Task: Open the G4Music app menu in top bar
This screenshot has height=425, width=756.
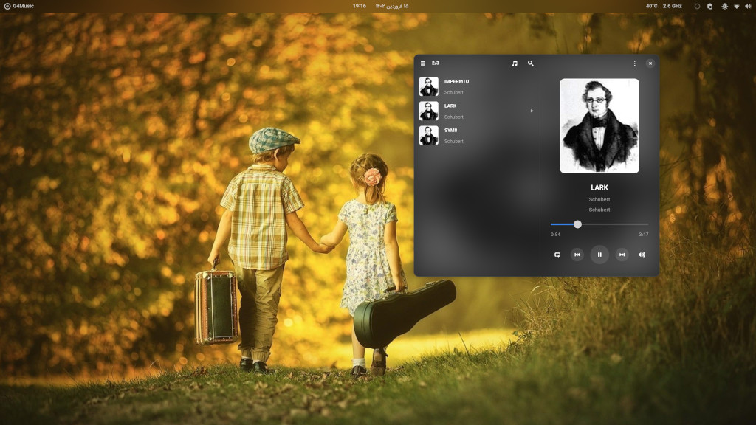Action: point(19,6)
